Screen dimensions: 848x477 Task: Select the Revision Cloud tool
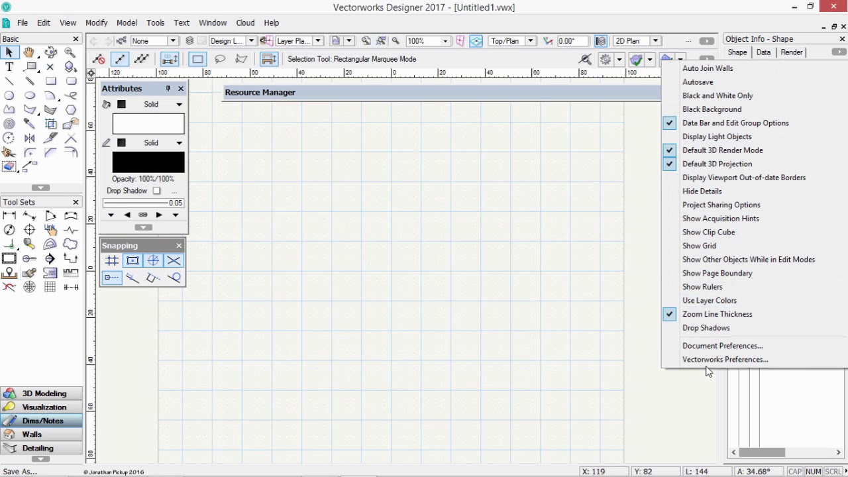point(71,244)
